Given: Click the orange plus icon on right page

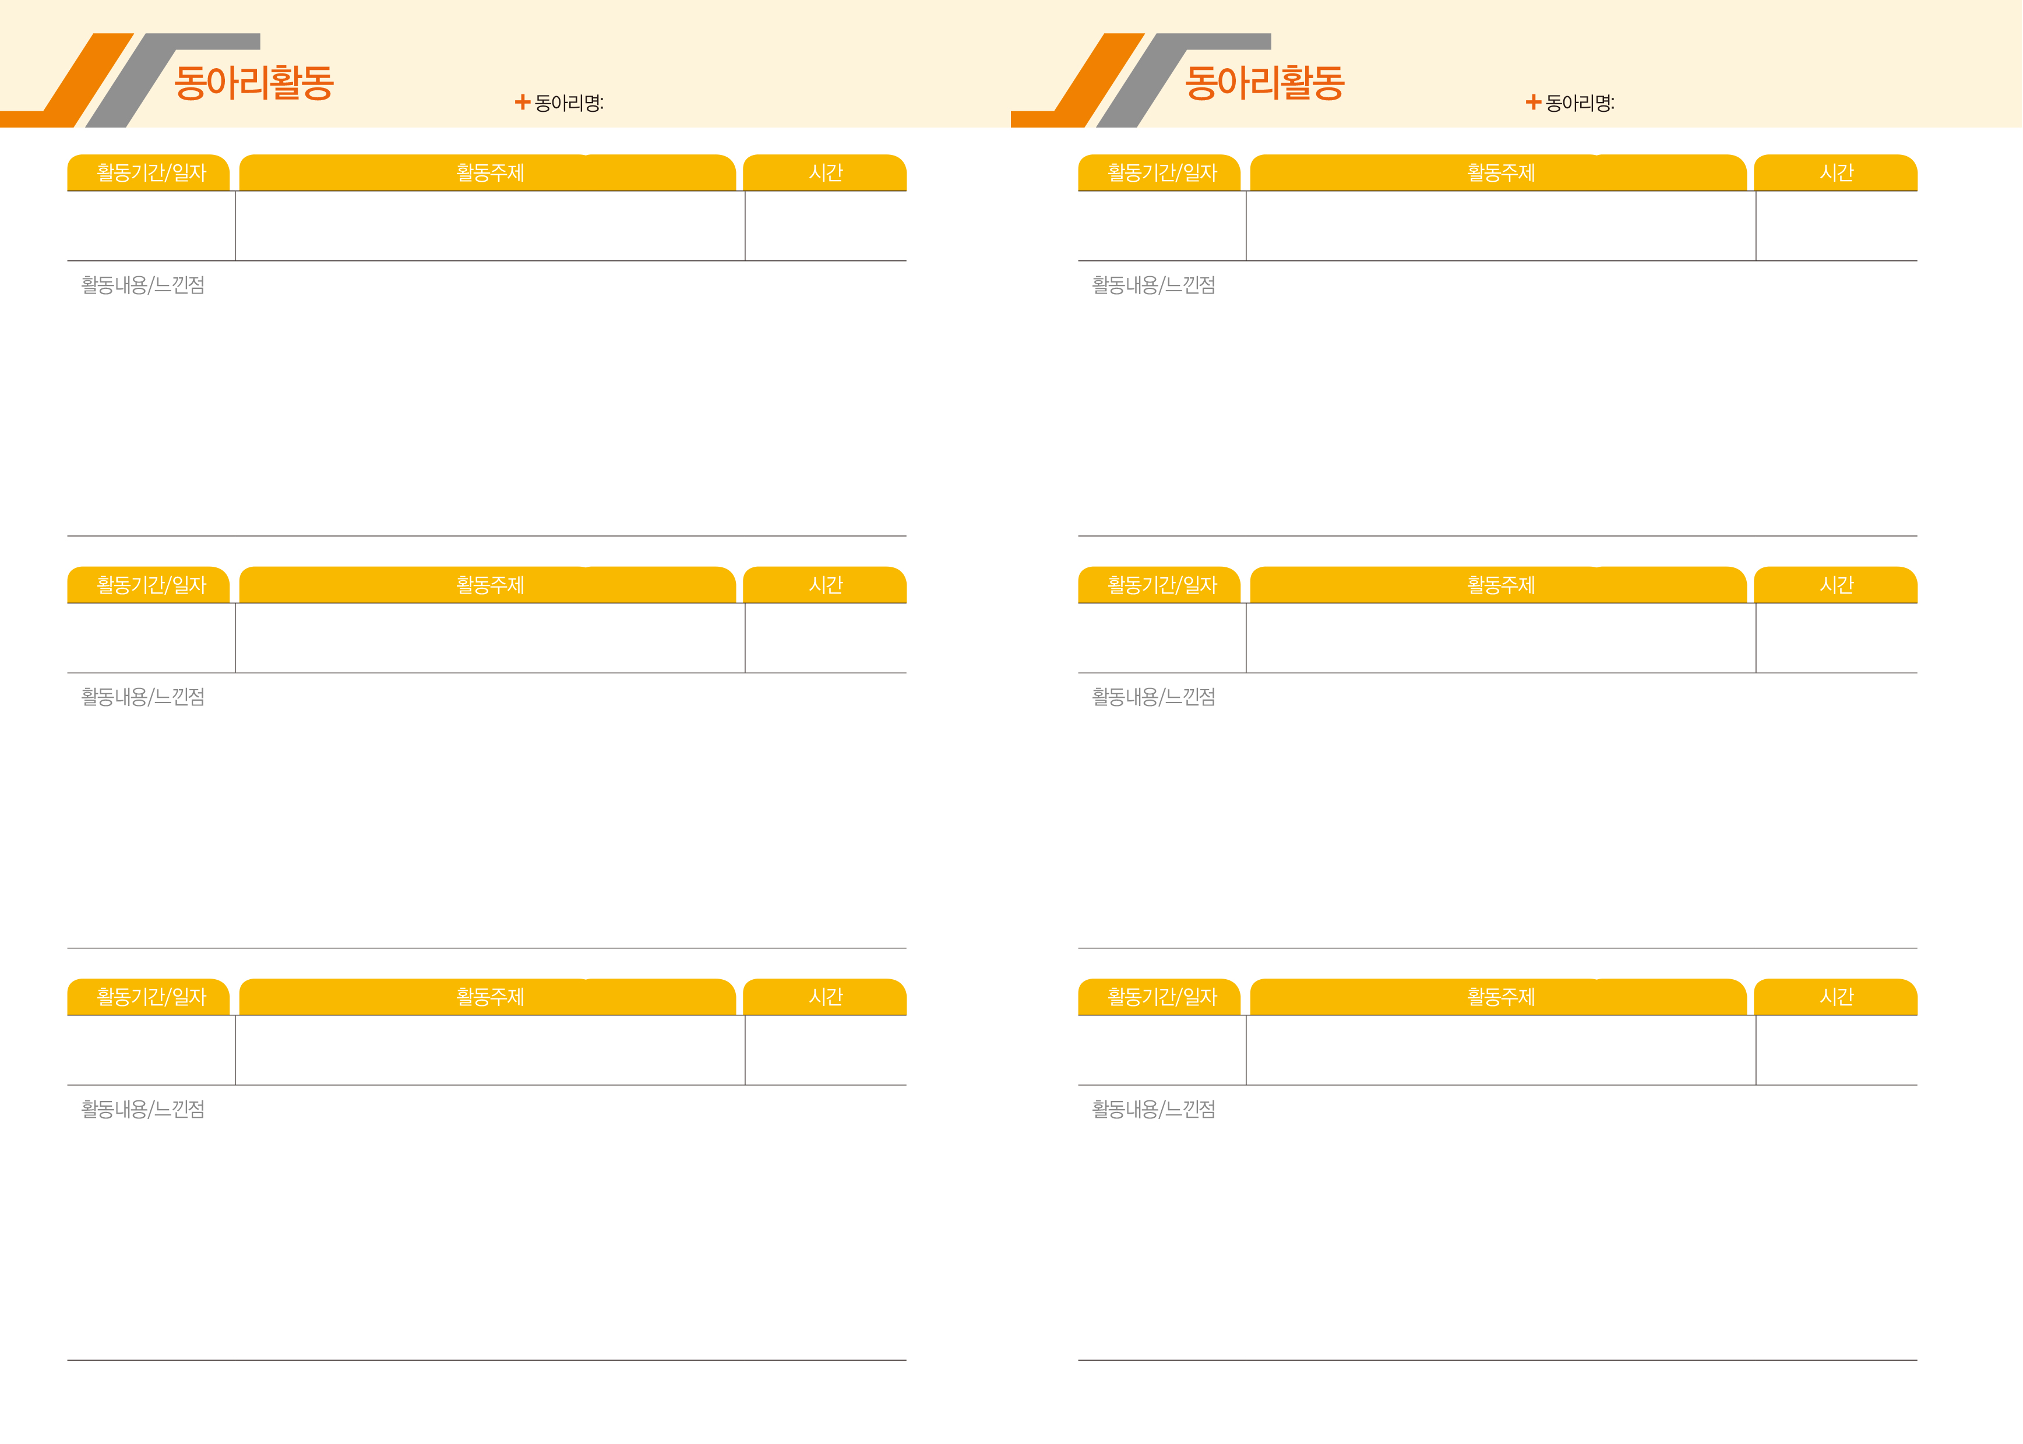Looking at the screenshot, I should (x=1533, y=103).
